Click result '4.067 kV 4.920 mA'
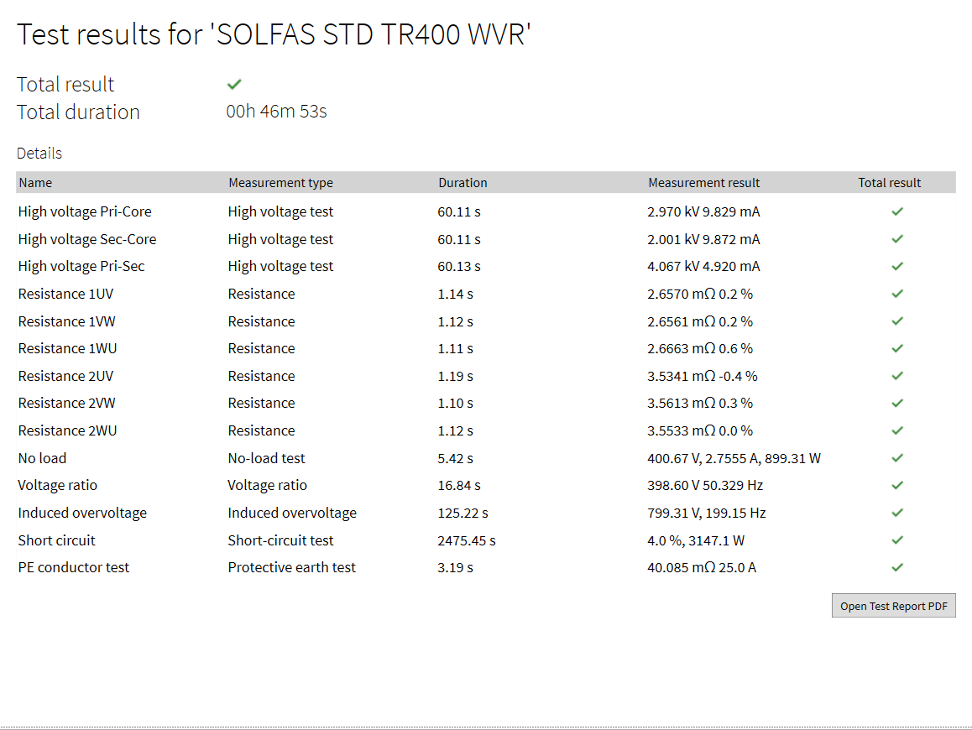The width and height of the screenshot is (972, 730). pos(703,267)
